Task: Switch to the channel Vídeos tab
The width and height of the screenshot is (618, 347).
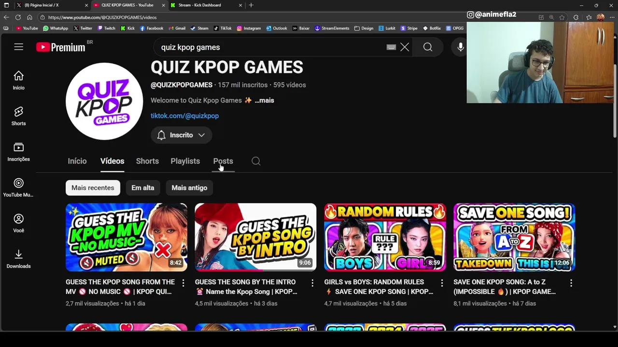Action: 112,161
